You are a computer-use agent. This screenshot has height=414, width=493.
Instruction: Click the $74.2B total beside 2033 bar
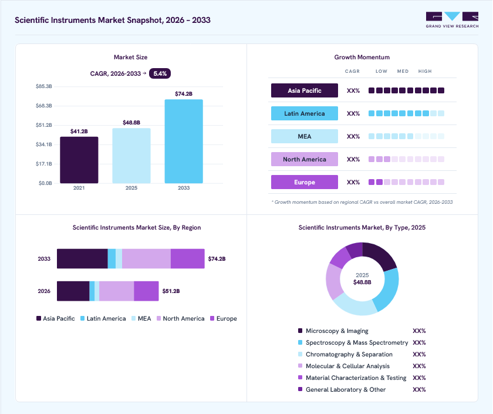click(x=217, y=259)
